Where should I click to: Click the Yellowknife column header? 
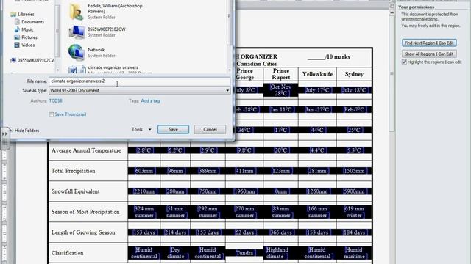[x=317, y=74]
